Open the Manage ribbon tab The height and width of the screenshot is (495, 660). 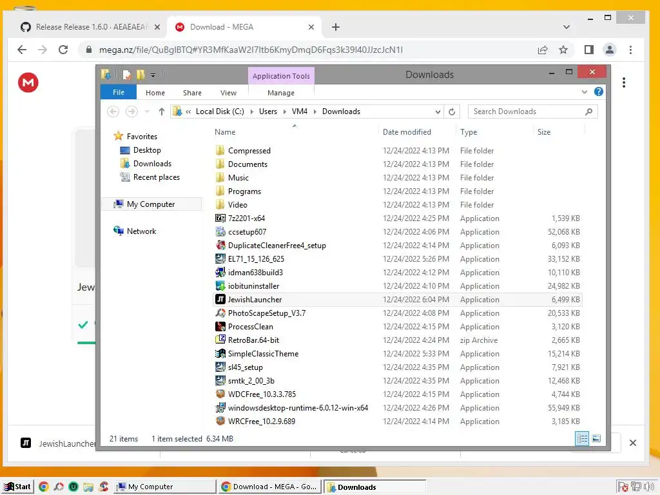(x=281, y=93)
